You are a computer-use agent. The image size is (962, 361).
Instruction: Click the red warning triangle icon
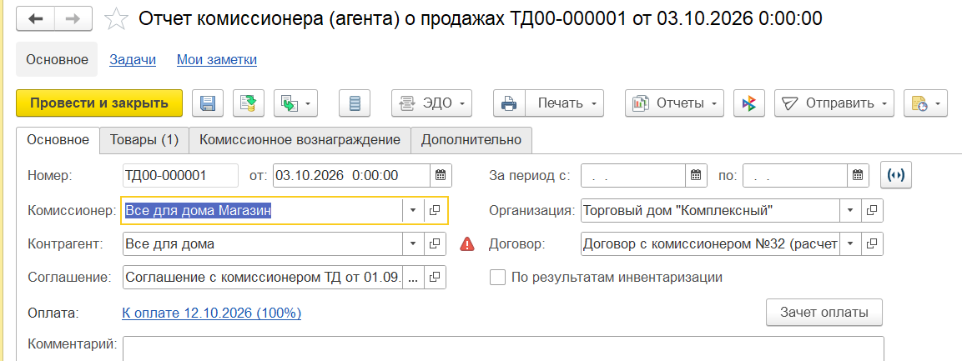(467, 244)
